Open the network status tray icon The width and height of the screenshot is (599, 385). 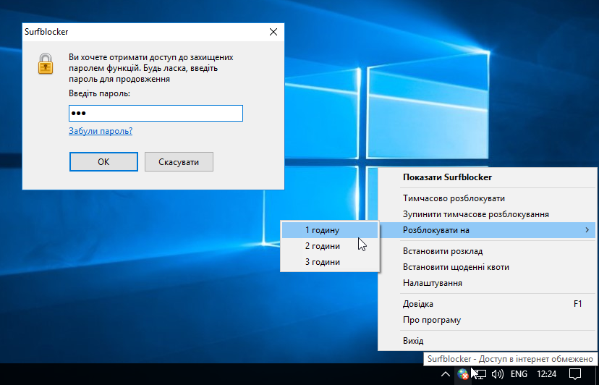click(x=480, y=374)
